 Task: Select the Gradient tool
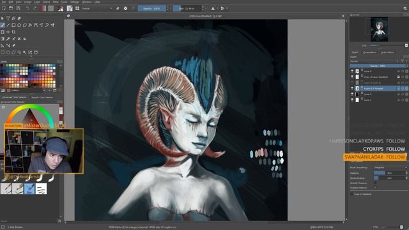pos(3,38)
